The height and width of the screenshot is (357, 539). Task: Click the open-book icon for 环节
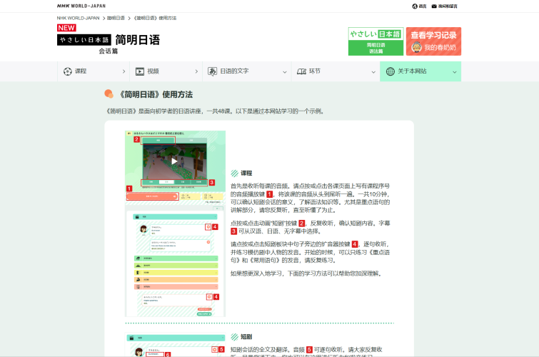pyautogui.click(x=301, y=71)
